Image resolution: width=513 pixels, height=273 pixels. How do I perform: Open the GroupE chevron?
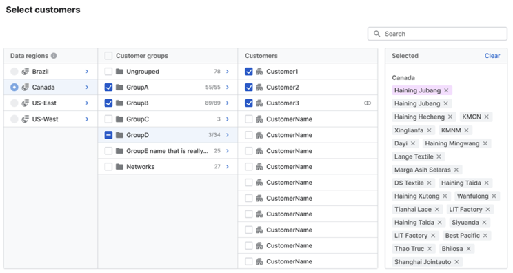(228, 151)
